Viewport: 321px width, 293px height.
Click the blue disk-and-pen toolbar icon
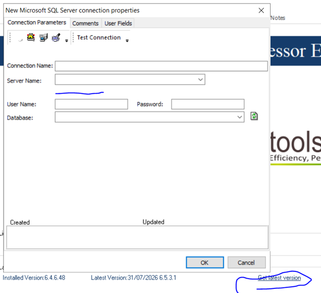(x=56, y=38)
